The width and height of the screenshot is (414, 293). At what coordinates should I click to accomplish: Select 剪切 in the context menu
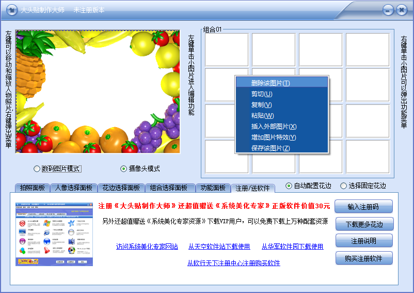pyautogui.click(x=262, y=94)
